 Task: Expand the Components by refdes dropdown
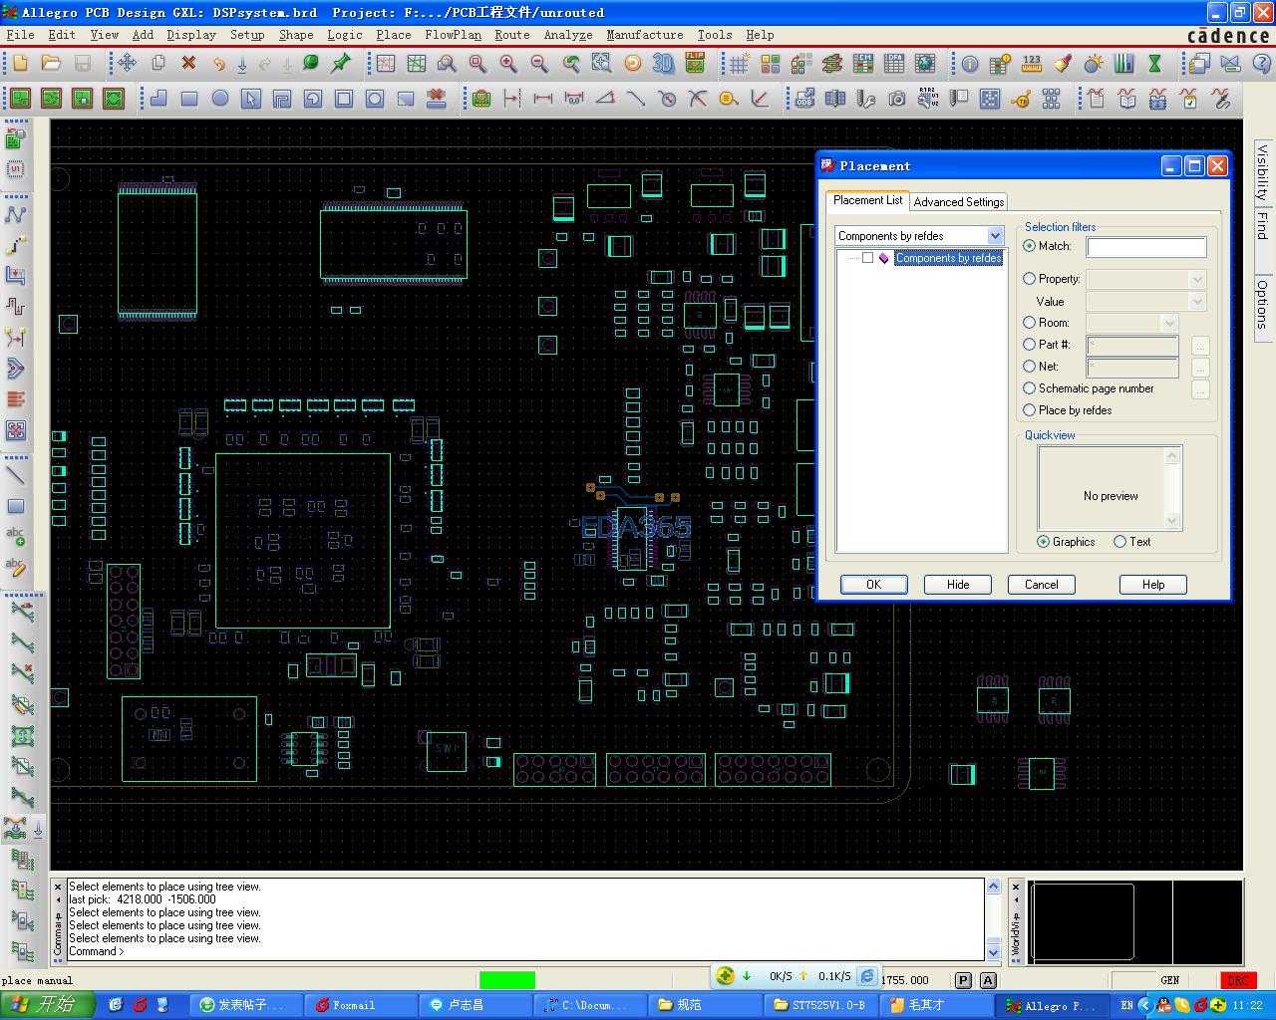tap(995, 236)
